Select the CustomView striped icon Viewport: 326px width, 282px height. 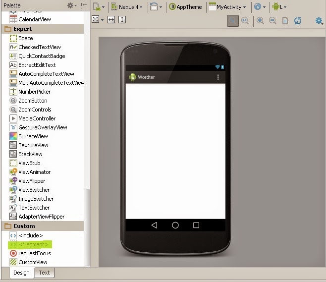point(13,262)
